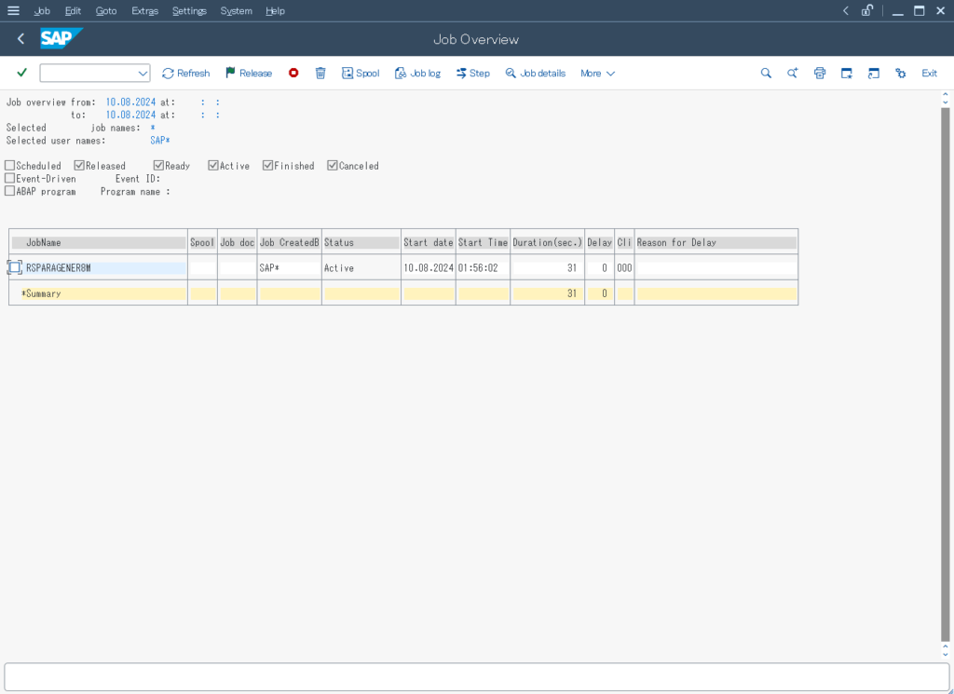Viewport: 954px width, 694px height.
Task: Open the hamburger menu at top left
Action: pos(13,10)
